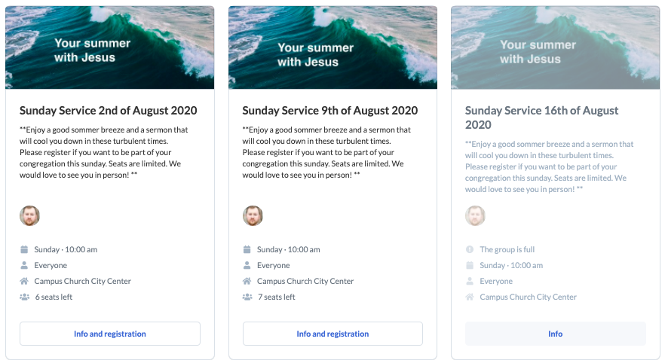Open Sunday Service 9th of August 2020 title

click(x=330, y=111)
